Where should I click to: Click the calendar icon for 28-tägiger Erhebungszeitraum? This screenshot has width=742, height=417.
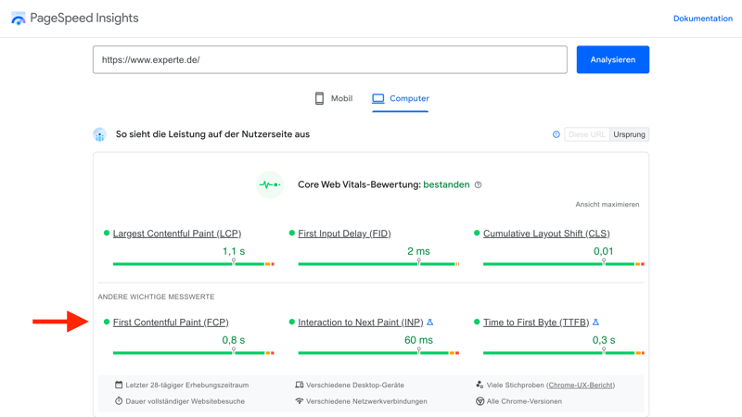point(119,385)
